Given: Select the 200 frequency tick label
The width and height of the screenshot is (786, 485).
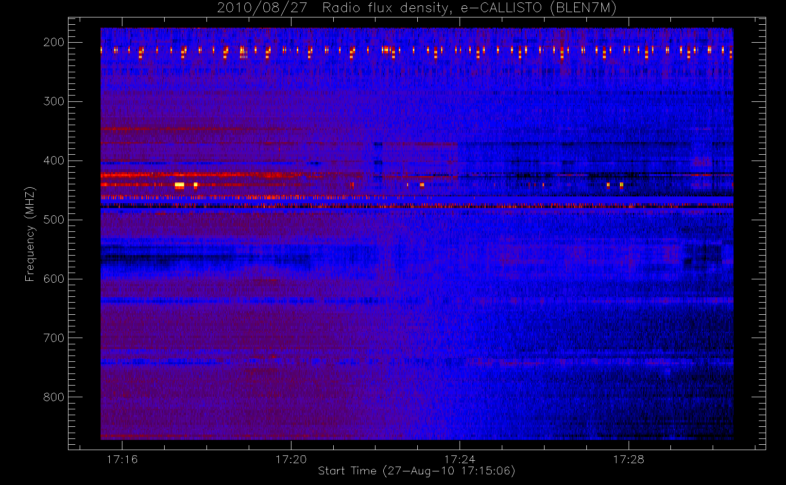Looking at the screenshot, I should (x=53, y=42).
